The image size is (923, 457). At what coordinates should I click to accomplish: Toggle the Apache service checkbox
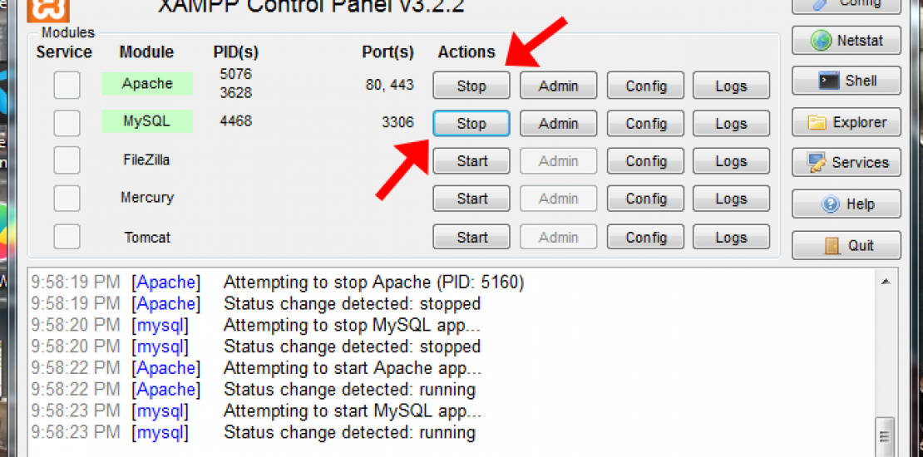point(67,85)
